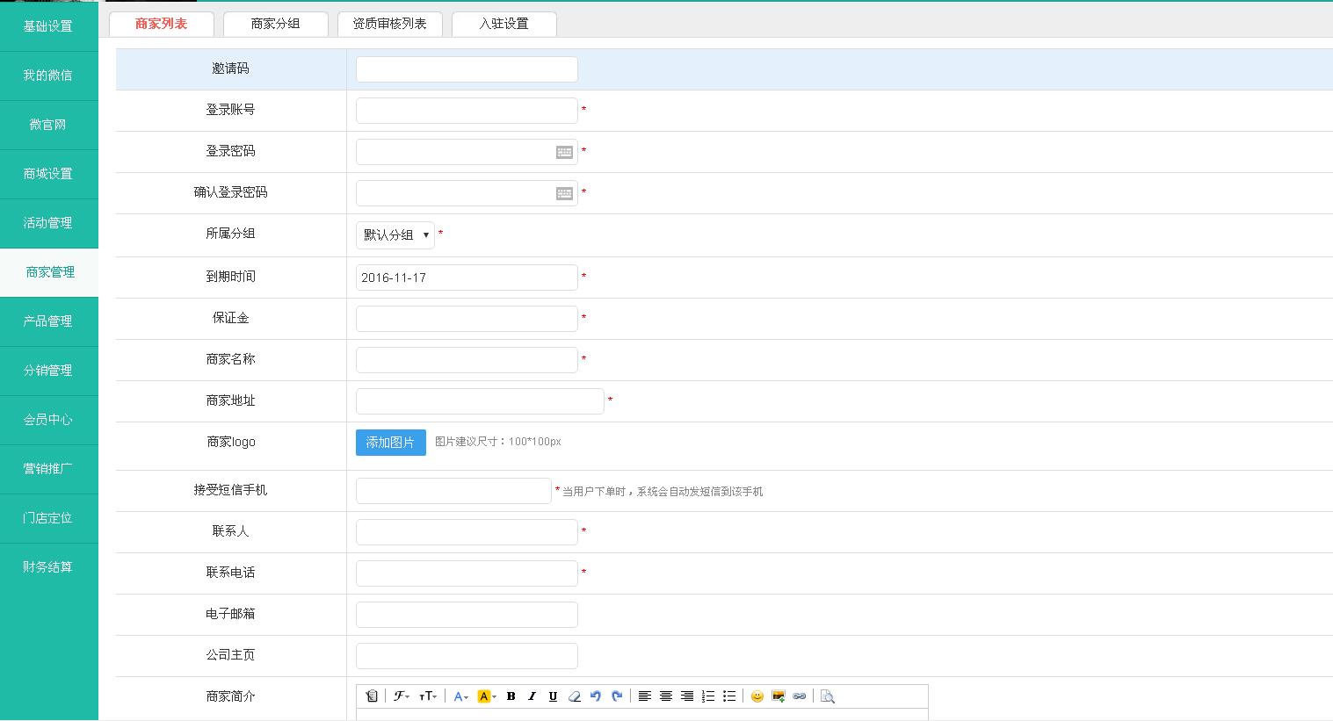The width and height of the screenshot is (1333, 721).
Task: Open the 资质审核列表 tab
Action: [x=389, y=24]
